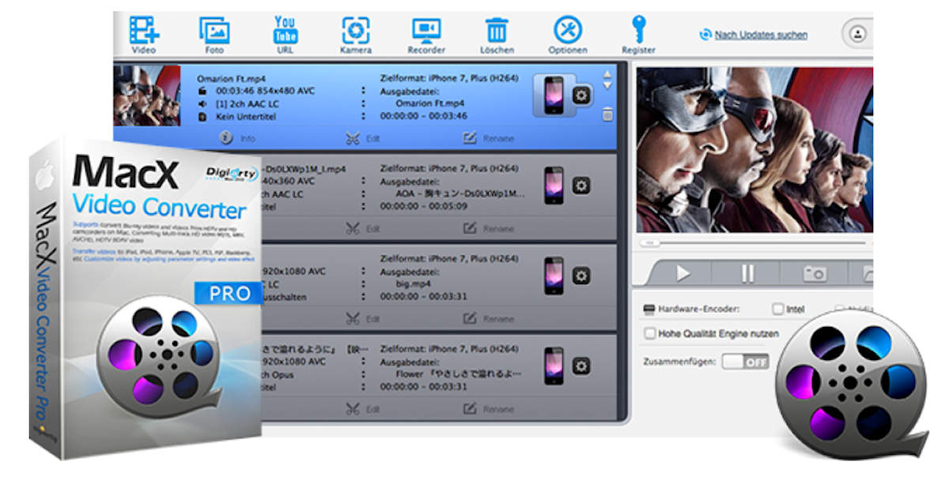This screenshot has width=949, height=488.
Task: Toggle the Zusammenfügen switch
Action: [745, 362]
